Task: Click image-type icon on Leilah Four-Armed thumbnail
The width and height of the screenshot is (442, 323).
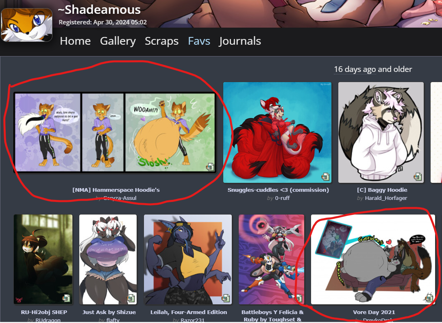Action: [x=226, y=298]
